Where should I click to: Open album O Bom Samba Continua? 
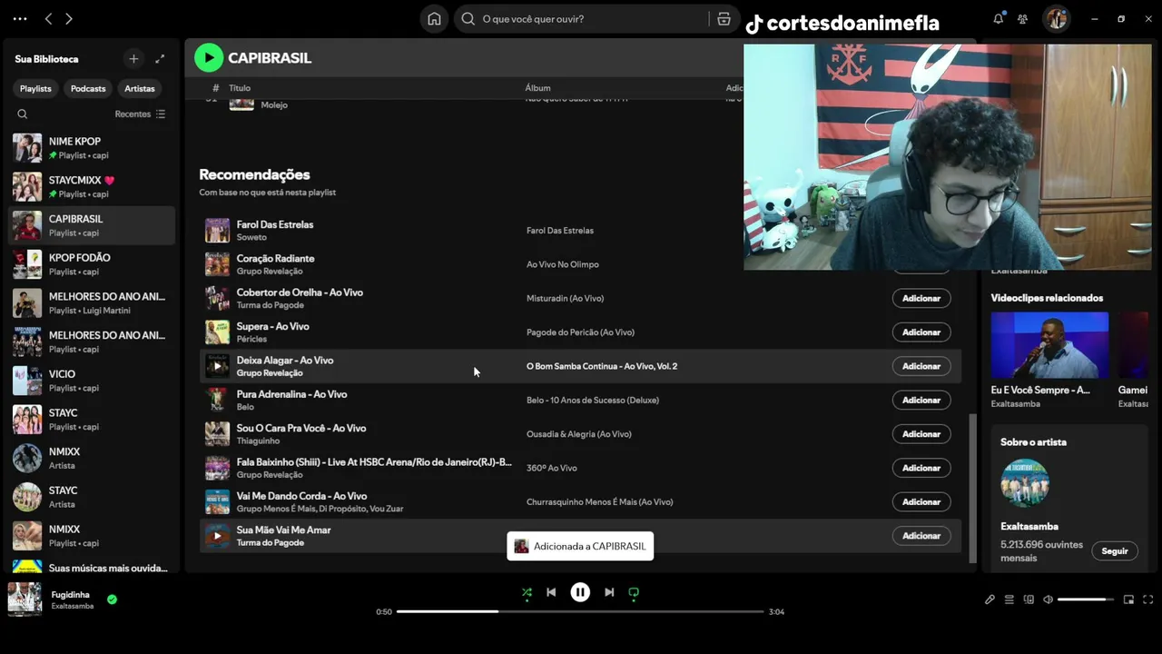point(602,366)
